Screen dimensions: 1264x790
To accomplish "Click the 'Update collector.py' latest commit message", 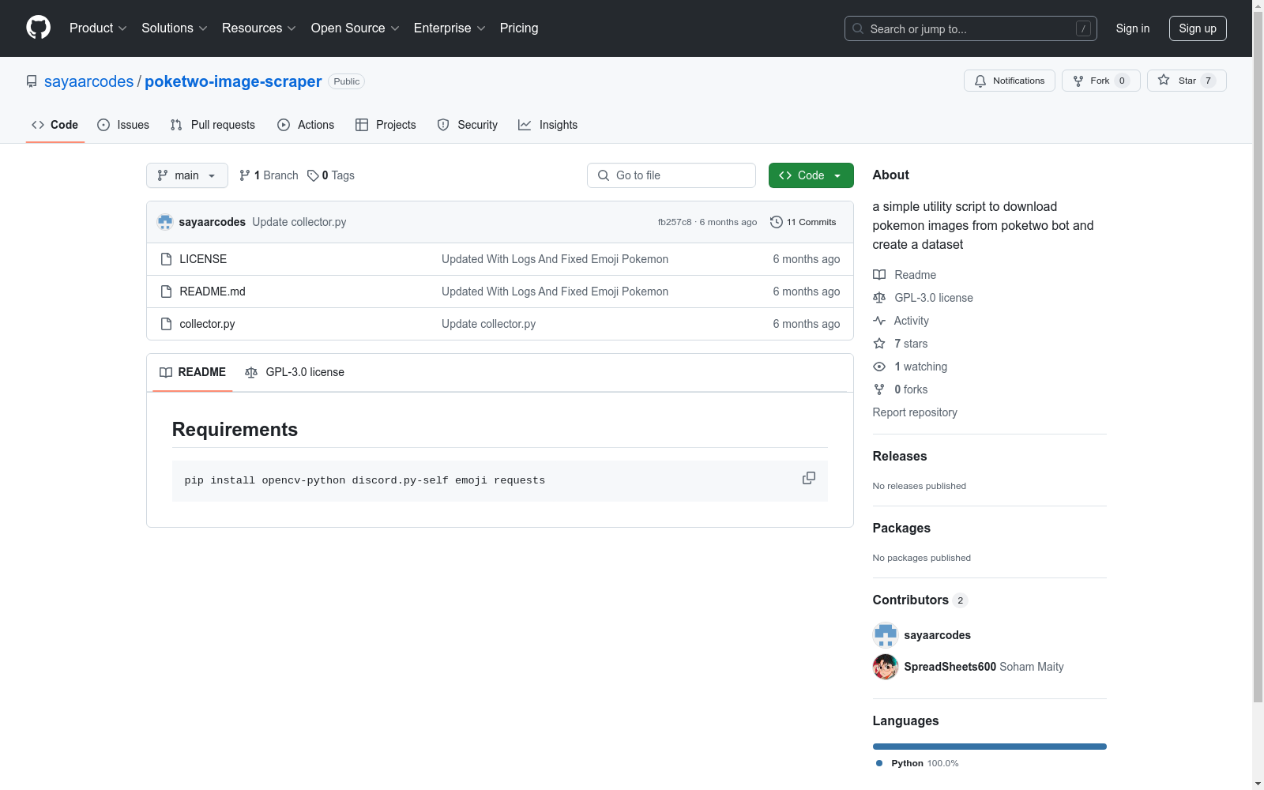I will click(299, 222).
